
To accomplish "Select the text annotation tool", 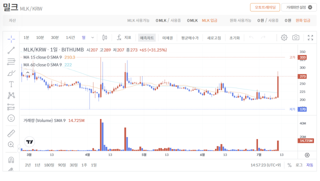I will tap(11, 84).
